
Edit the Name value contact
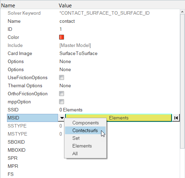[67, 21]
